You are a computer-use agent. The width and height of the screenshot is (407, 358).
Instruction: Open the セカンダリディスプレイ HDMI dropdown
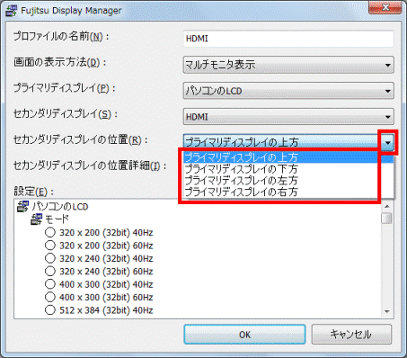288,117
